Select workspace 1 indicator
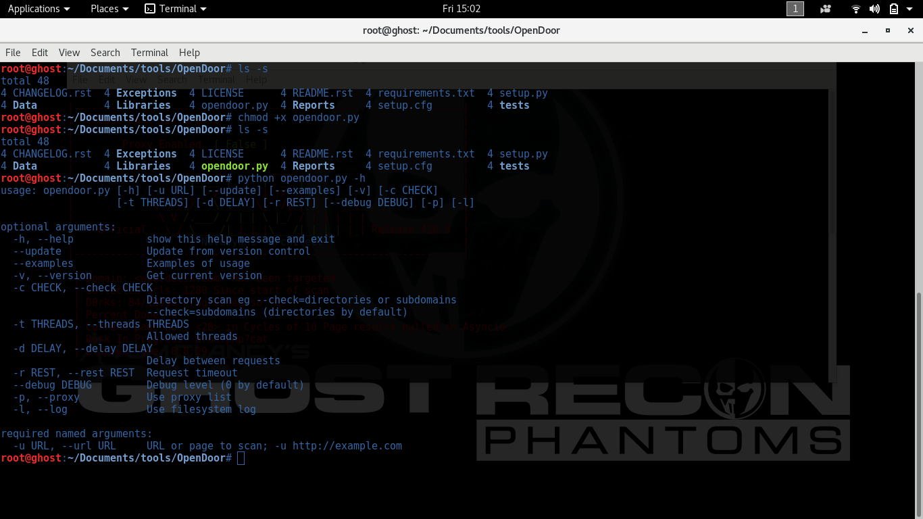 pos(795,9)
